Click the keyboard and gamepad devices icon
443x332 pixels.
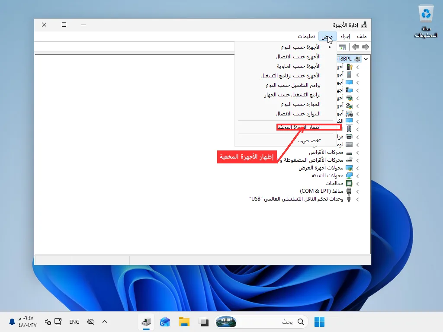coord(350,114)
